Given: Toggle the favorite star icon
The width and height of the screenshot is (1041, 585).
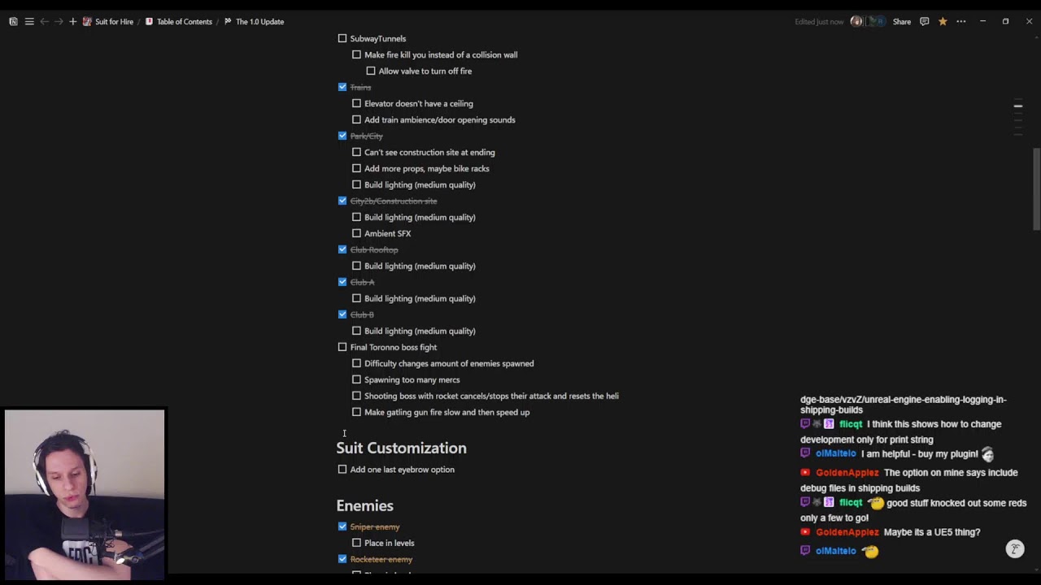Looking at the screenshot, I should tap(943, 22).
